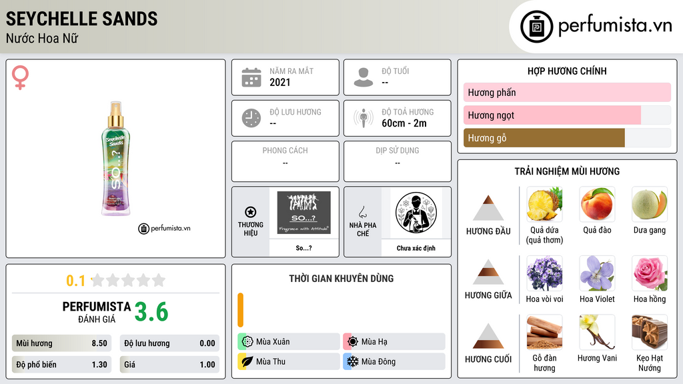Click the Hương ngọt accord bar
The width and height of the screenshot is (683, 384).
567,115
